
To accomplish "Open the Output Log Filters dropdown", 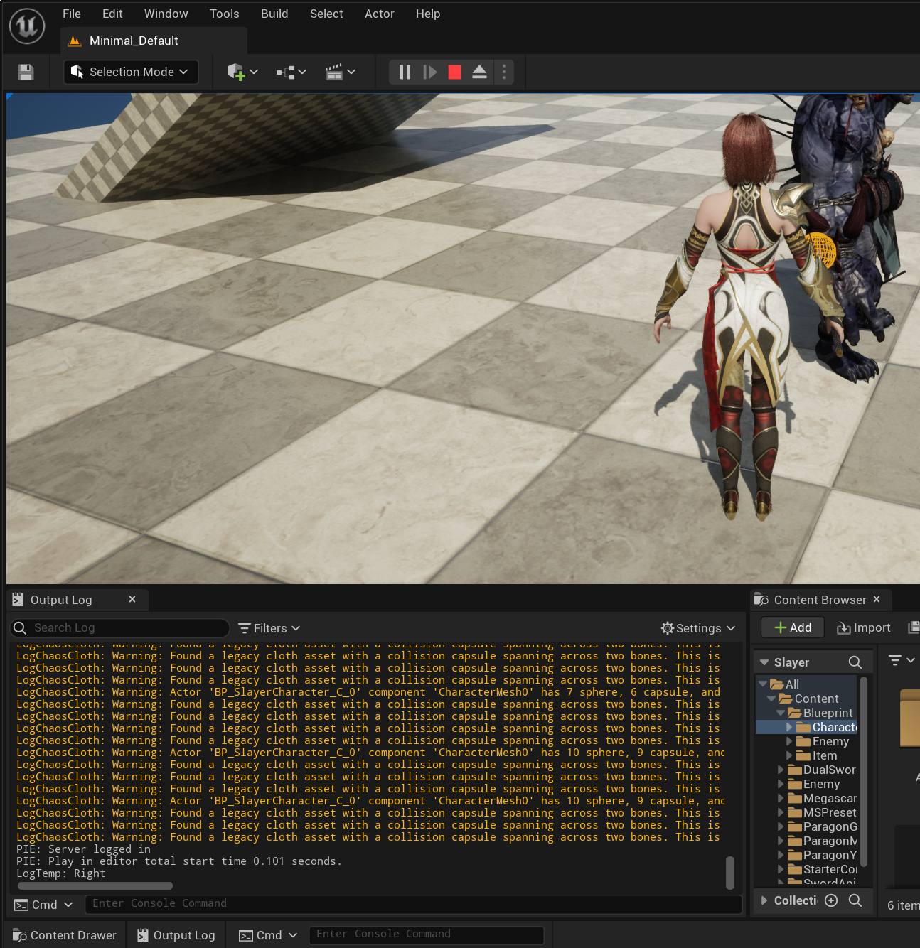I will [x=269, y=628].
